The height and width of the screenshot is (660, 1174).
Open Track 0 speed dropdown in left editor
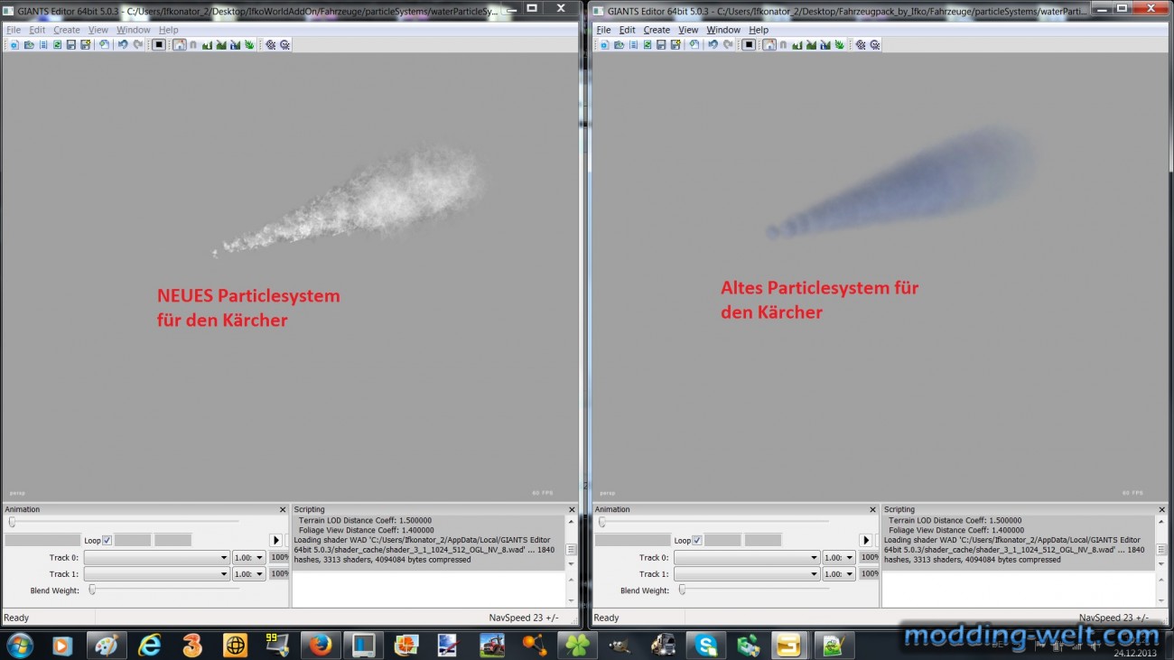(x=249, y=558)
